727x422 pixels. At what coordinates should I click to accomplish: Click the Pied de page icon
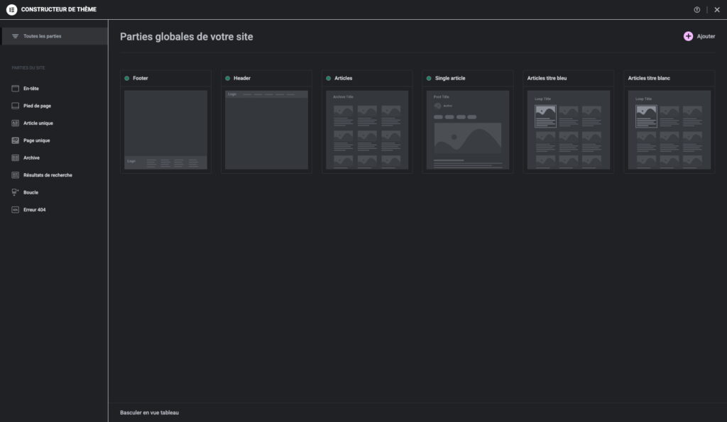(x=16, y=106)
